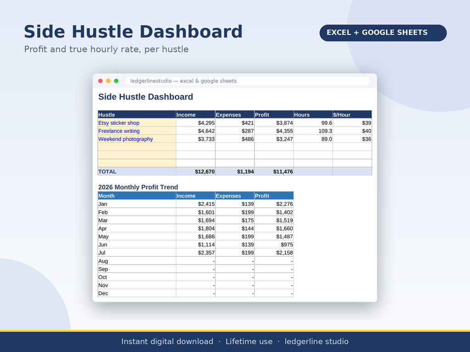
Task: Click the Month column header in trend table
Action: 137,196
